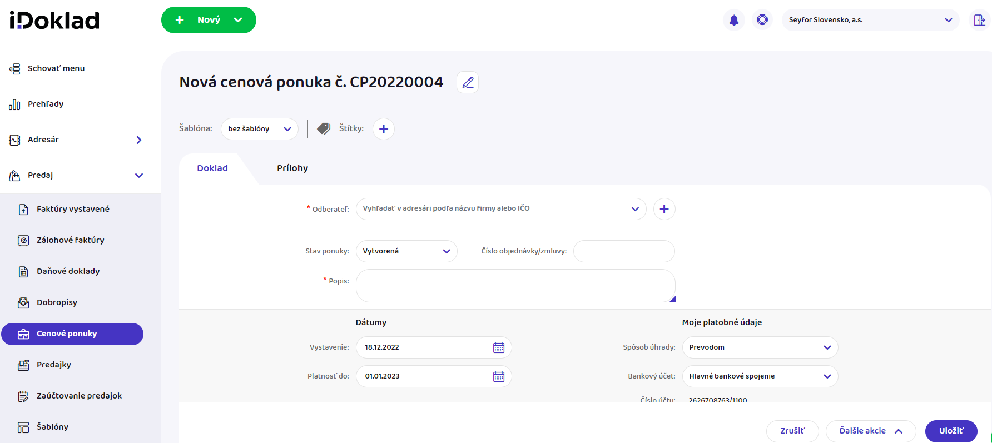Screen dimensions: 992x443
Task: Open the Ďalšie akcie menu
Action: [870, 431]
